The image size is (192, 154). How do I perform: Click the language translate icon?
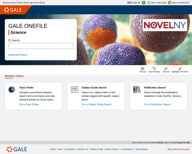(x=129, y=3)
